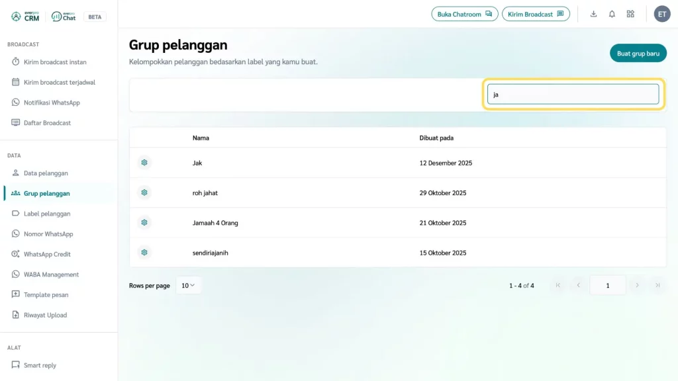Focus the group search field containing 'ja'
The image size is (678, 381).
tap(573, 94)
